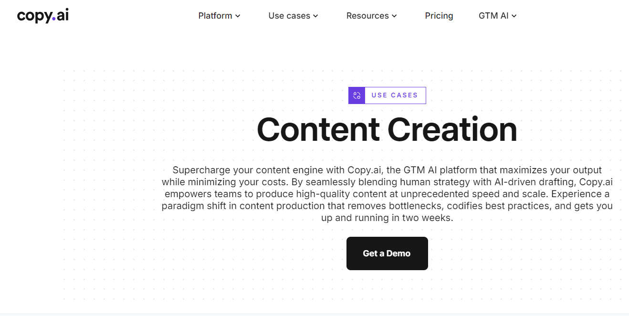
Task: Click the Content Creation heading
Action: tap(387, 129)
